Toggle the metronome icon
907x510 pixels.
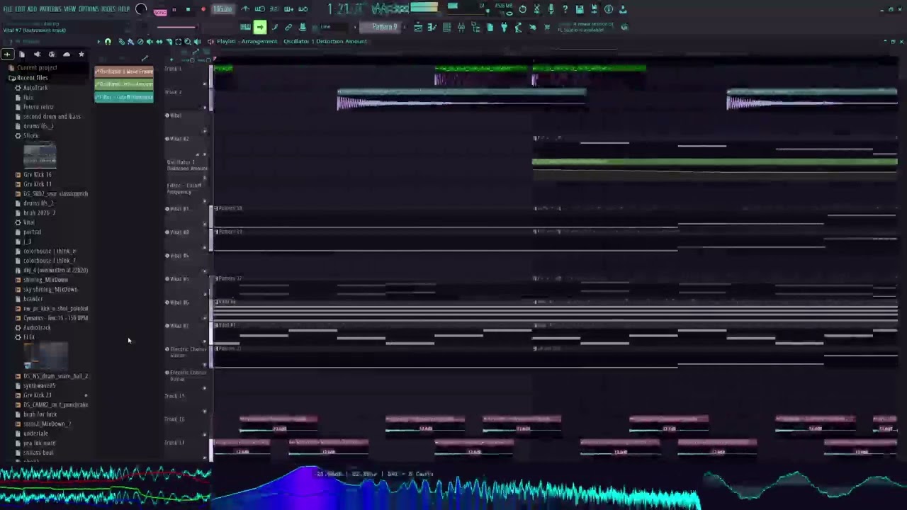pos(245,9)
